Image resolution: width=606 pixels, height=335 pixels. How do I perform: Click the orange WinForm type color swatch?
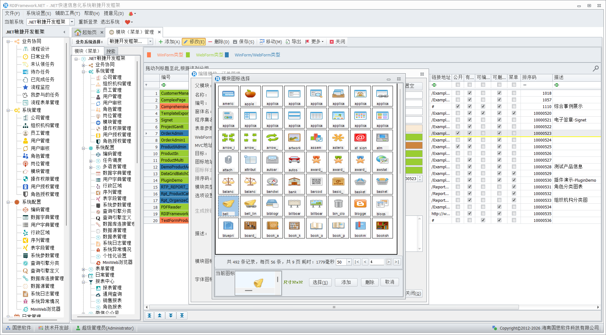pos(149,55)
